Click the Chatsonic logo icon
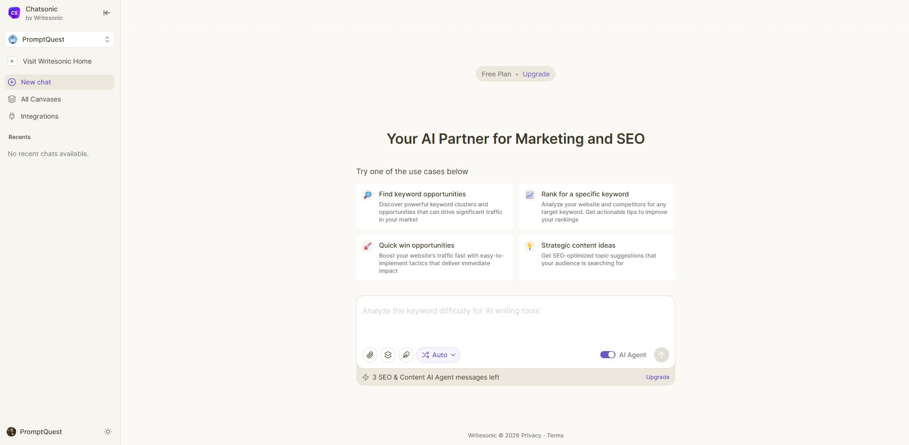Viewport: 909px width, 445px height. click(14, 13)
